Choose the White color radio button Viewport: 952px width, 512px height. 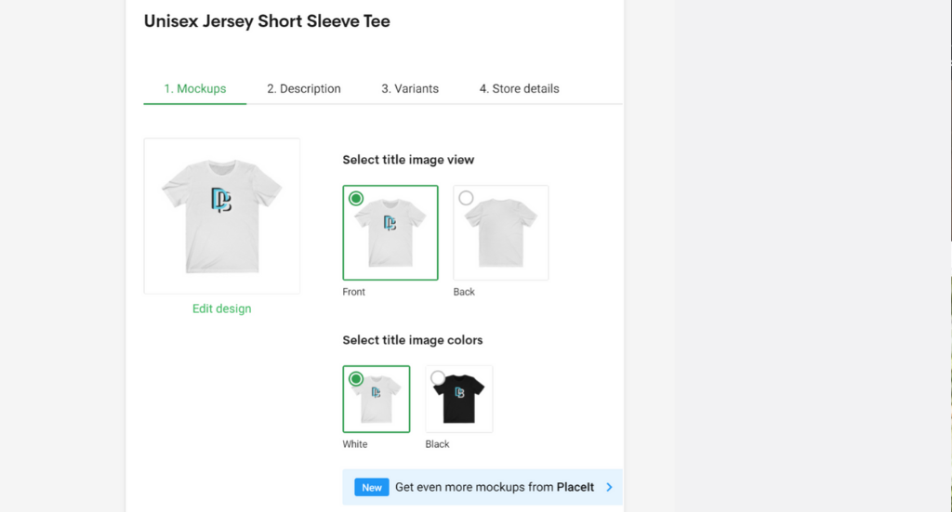click(x=356, y=379)
